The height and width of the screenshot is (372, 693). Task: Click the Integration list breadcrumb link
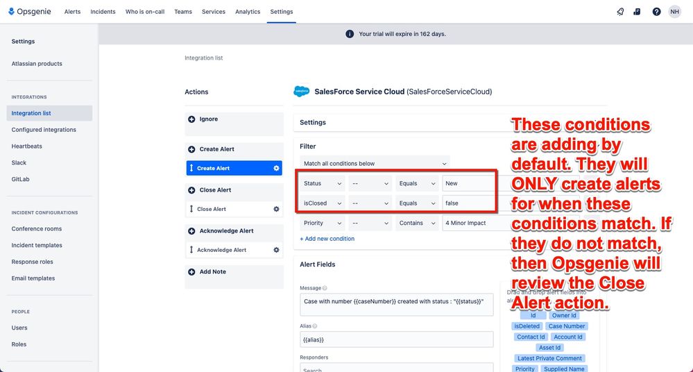coord(204,58)
